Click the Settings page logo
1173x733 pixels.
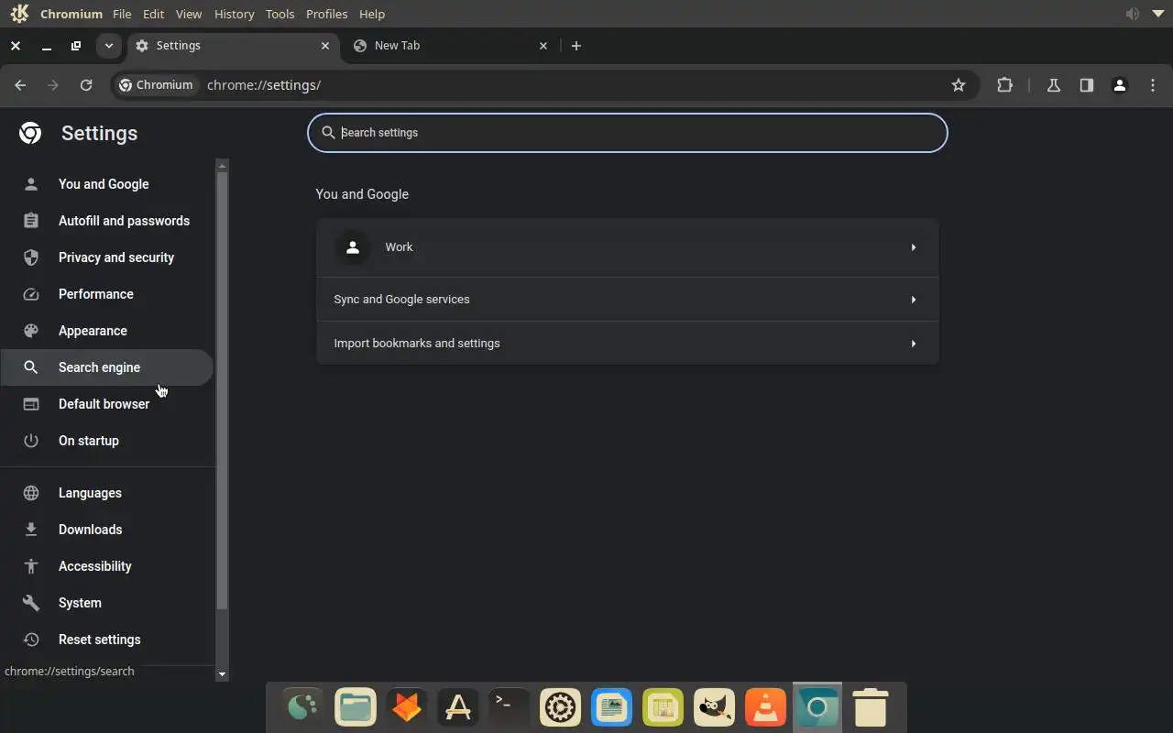click(30, 134)
